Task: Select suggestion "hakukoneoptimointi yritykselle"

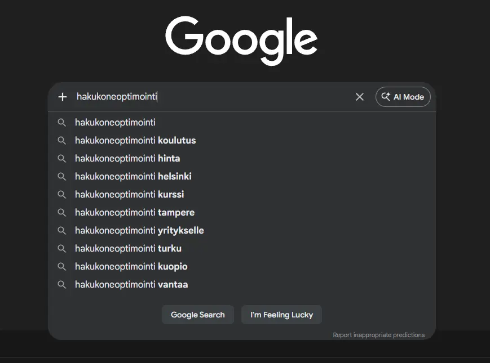Action: click(139, 230)
